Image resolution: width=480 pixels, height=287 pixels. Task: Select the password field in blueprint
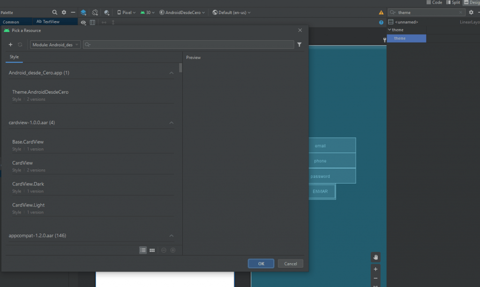(x=332, y=176)
